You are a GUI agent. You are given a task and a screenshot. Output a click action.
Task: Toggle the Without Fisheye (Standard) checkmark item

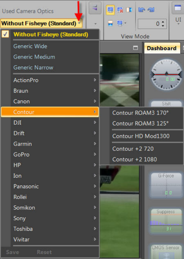pos(50,34)
